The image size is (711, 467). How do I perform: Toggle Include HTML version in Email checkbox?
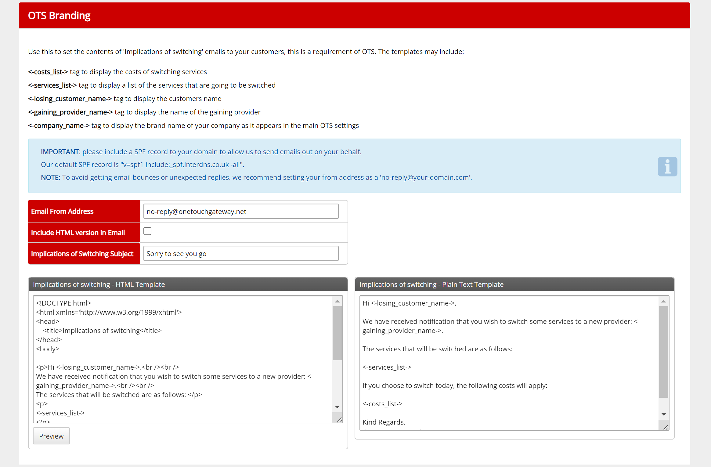[x=147, y=231]
